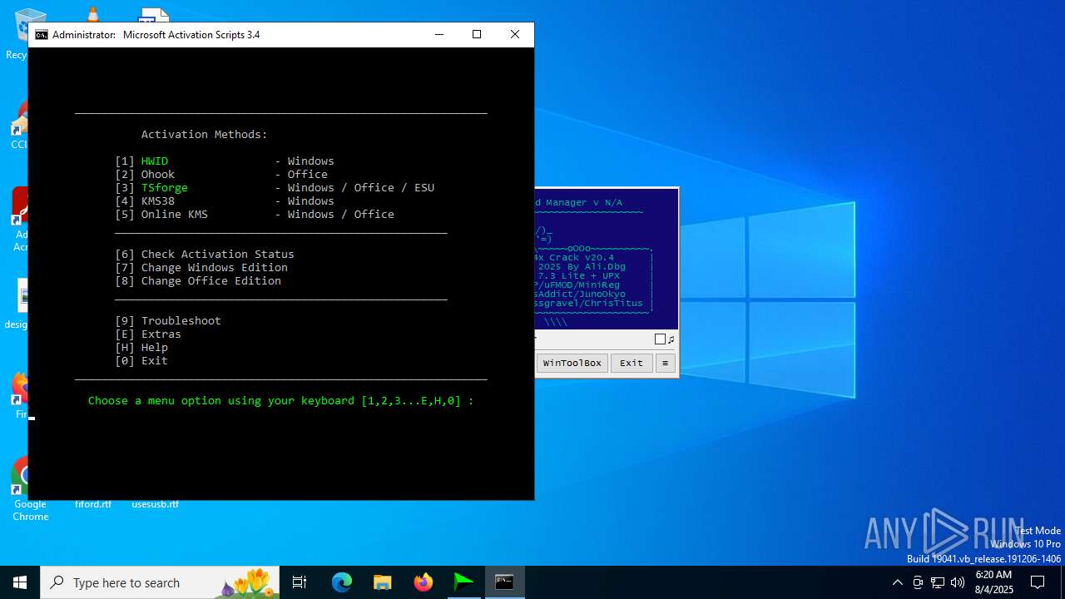Screen dimensions: 1065x599
Task: Minimize the Activation Scripts console window
Action: coord(438,35)
